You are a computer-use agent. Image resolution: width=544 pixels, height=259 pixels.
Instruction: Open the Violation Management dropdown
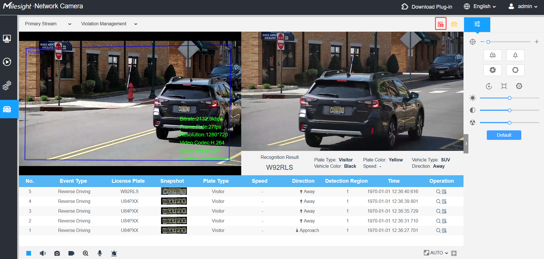tap(109, 24)
